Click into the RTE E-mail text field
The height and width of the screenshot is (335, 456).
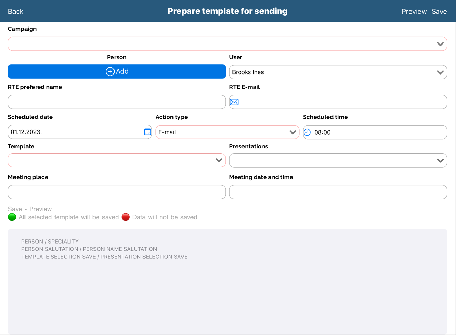pyautogui.click(x=341, y=102)
